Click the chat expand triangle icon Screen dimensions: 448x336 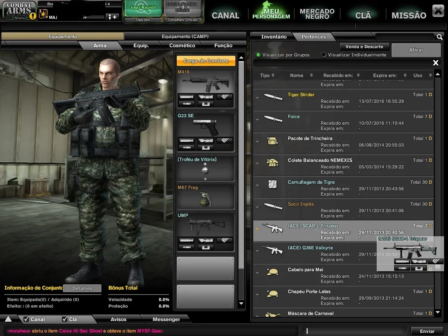(8, 319)
